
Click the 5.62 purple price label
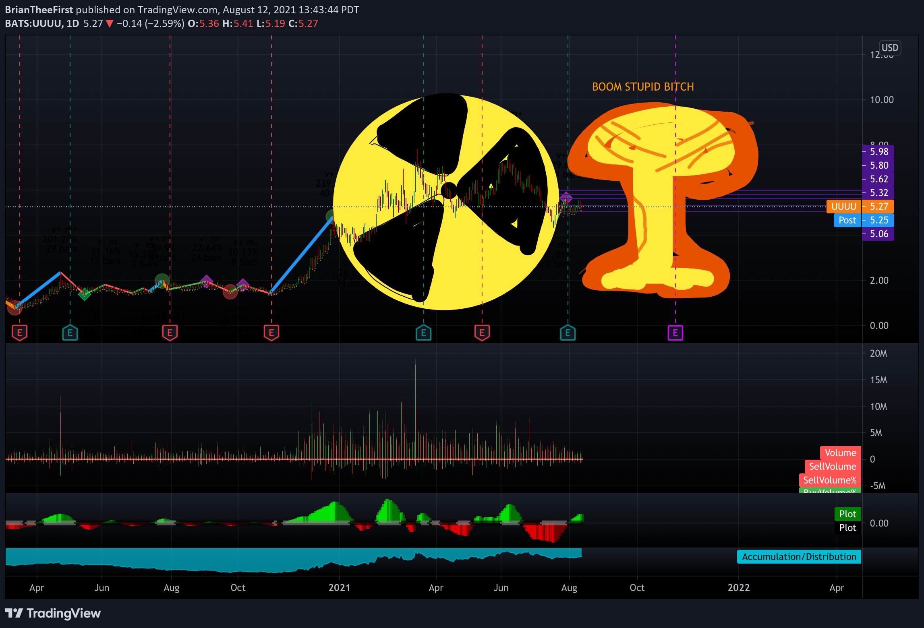[878, 179]
